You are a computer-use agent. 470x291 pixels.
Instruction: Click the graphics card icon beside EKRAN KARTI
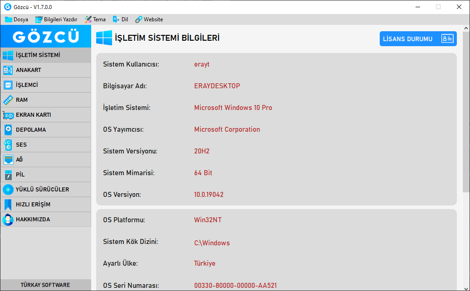coord(8,115)
